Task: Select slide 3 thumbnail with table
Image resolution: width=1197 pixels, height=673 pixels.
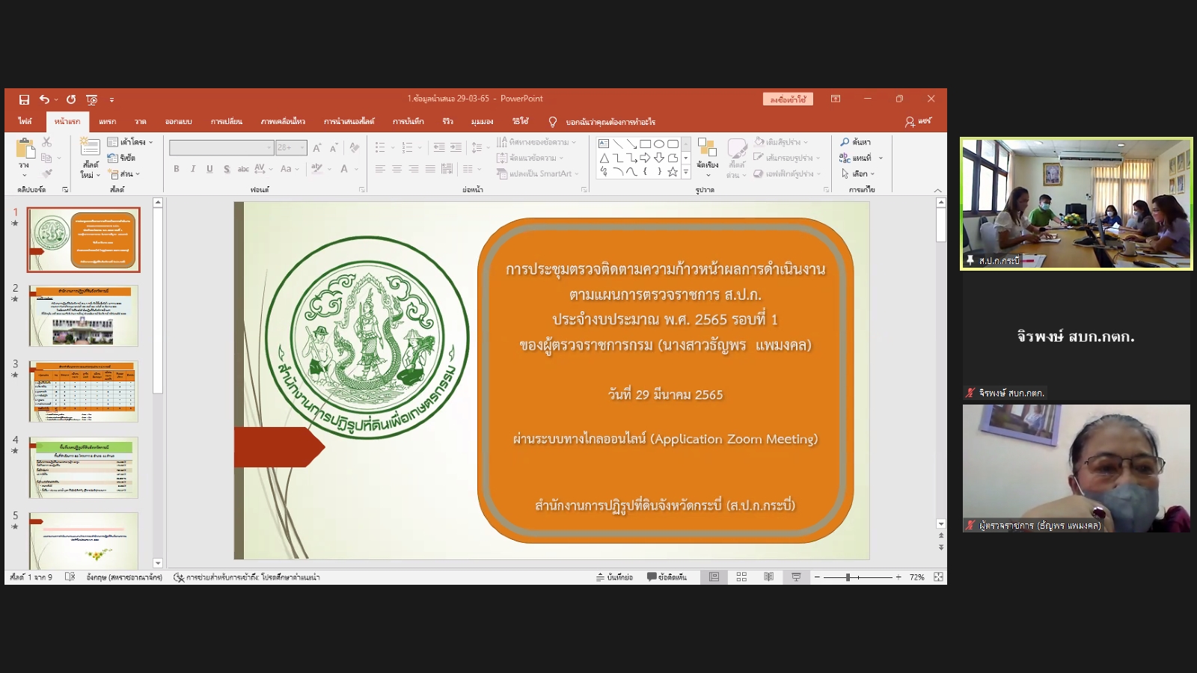Action: (x=84, y=392)
